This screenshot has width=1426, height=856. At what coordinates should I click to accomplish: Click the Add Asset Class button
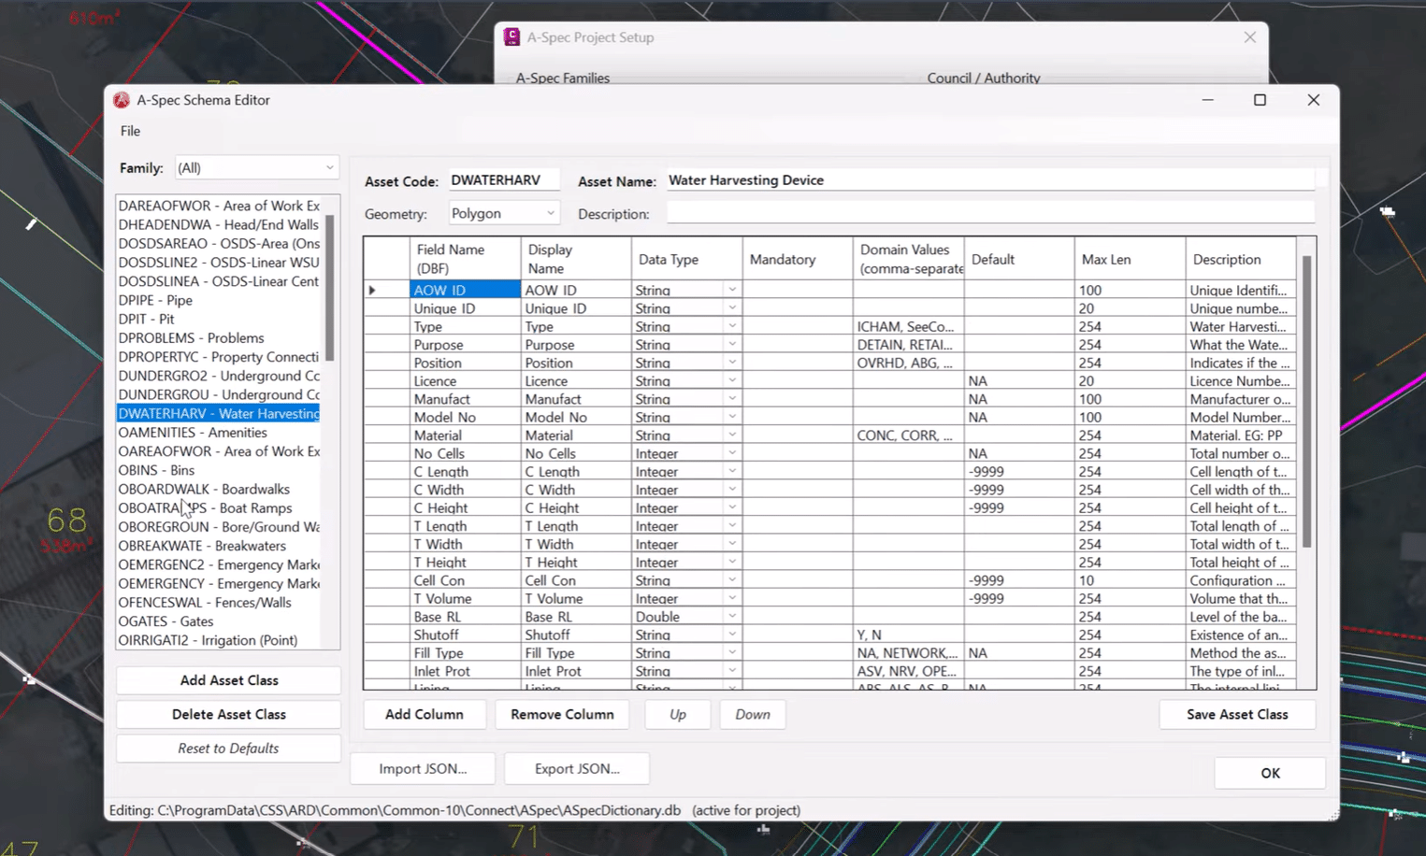coord(228,680)
